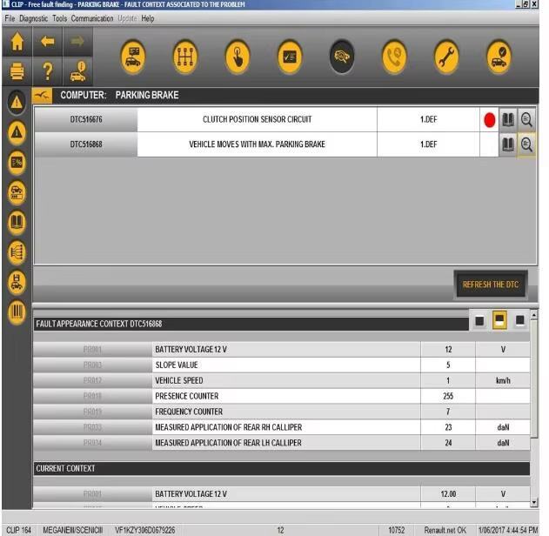Open book icon for DTC516868 row
Image resolution: width=549 pixels, height=536 pixels.
point(508,144)
